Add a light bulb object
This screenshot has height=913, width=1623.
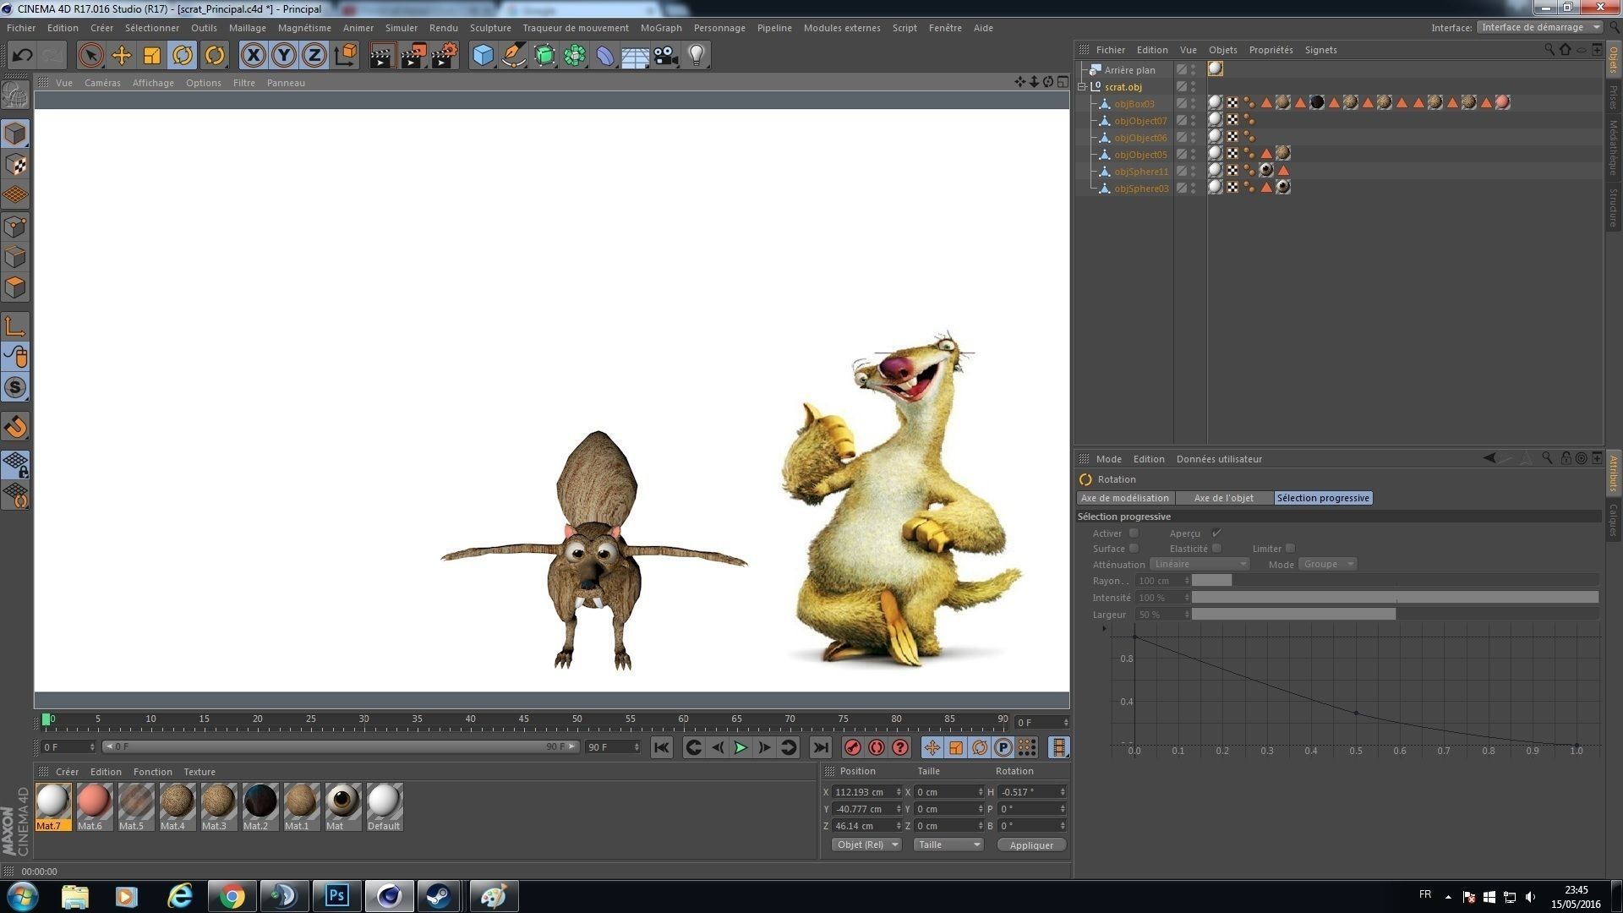pyautogui.click(x=697, y=56)
